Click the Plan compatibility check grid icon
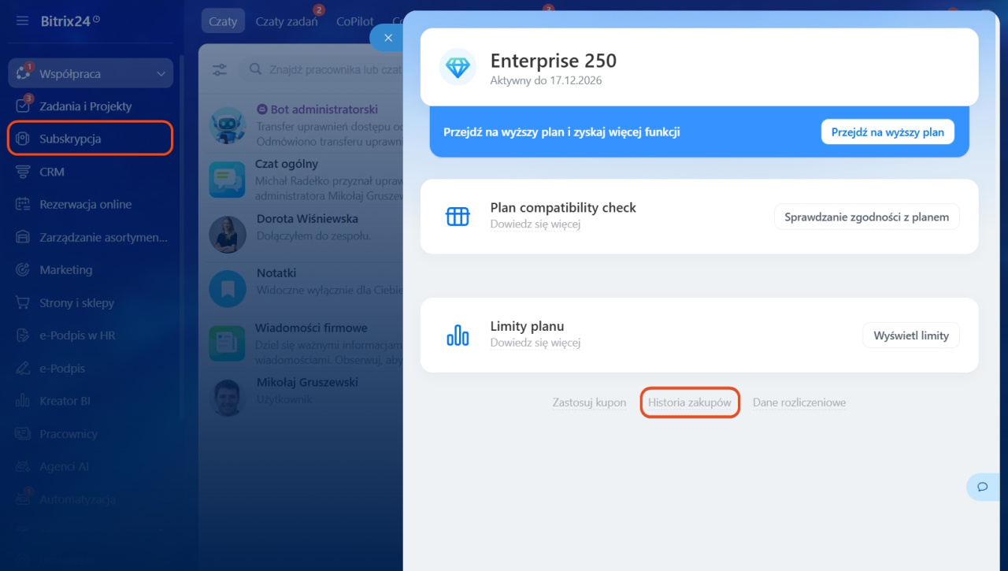1008x571 pixels. tap(458, 217)
